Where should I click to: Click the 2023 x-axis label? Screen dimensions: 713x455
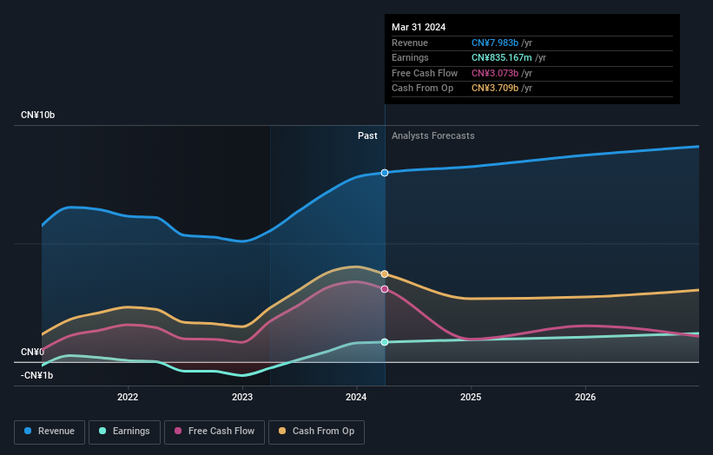[x=242, y=397]
